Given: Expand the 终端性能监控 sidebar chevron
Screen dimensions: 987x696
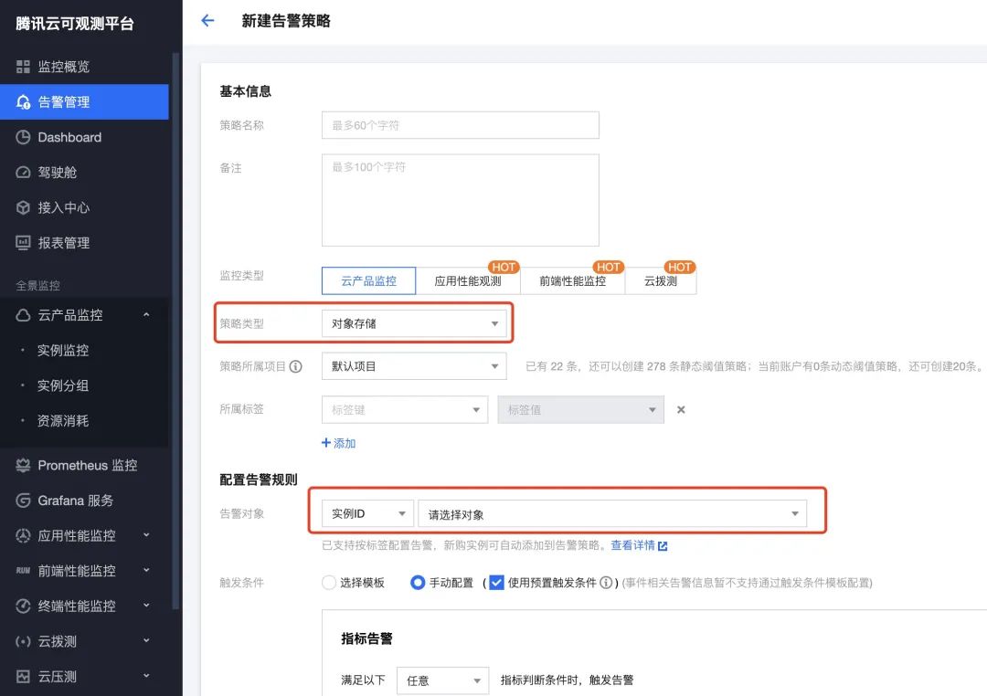Looking at the screenshot, I should pos(146,606).
